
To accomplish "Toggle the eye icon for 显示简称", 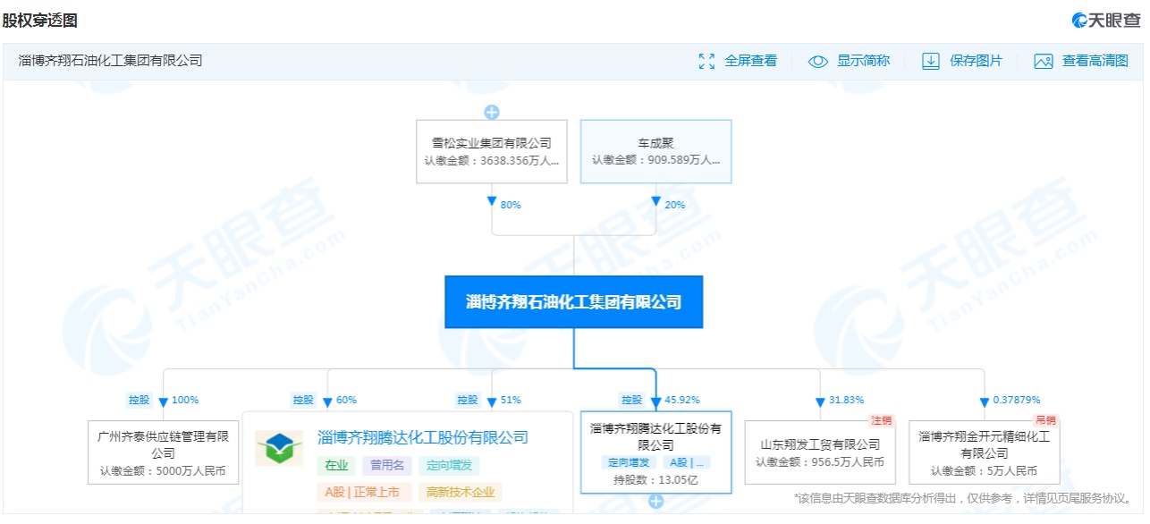I will [x=818, y=61].
